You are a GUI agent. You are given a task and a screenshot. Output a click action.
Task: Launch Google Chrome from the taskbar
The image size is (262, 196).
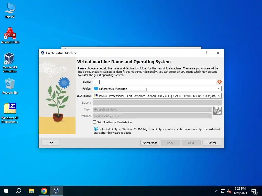pos(44,191)
